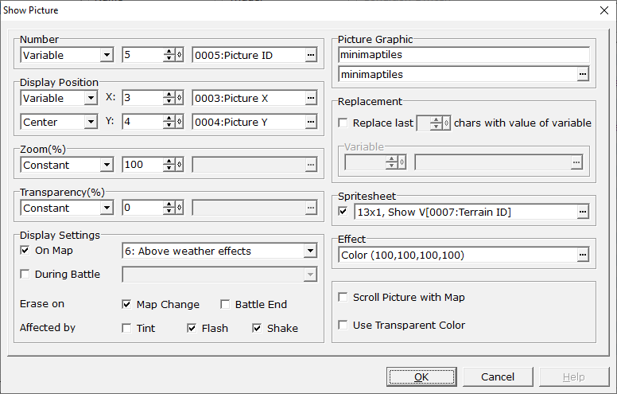The image size is (617, 394).
Task: Open Effect color settings ellipsis button
Action: [x=583, y=255]
